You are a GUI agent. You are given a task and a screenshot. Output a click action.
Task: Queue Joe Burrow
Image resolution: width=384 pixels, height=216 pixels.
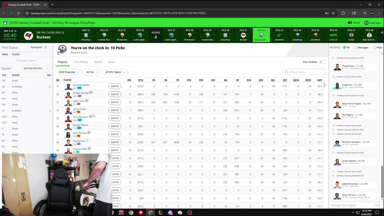(115, 142)
